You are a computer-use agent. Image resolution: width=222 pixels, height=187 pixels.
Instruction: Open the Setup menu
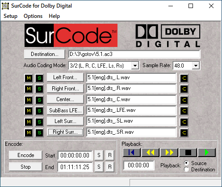10,16
